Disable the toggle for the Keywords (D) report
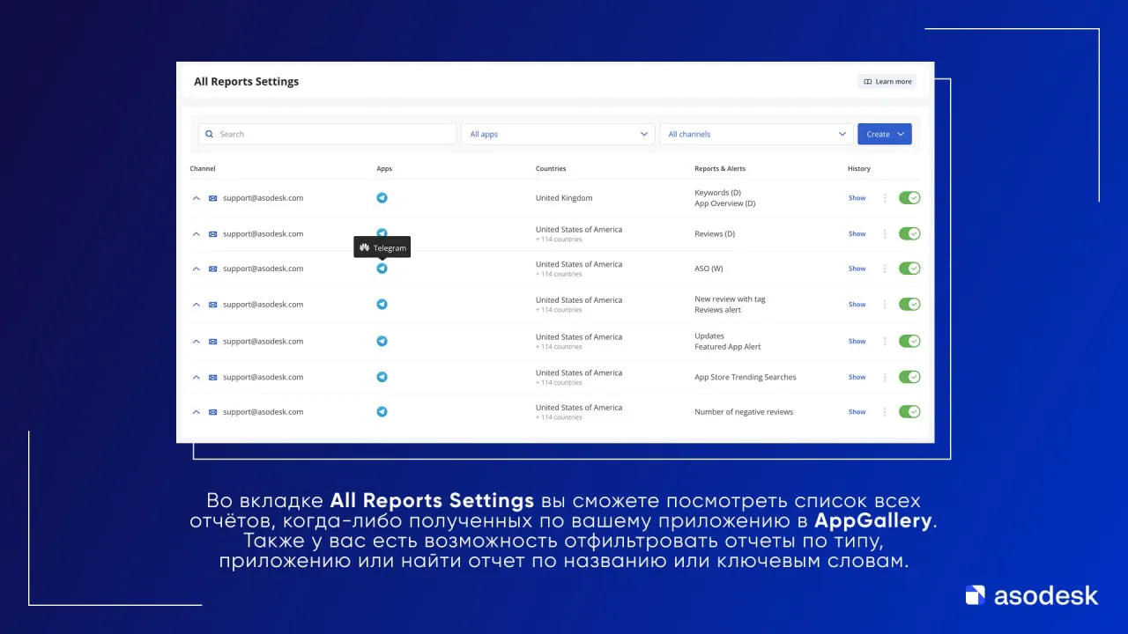The width and height of the screenshot is (1128, 634). (909, 197)
